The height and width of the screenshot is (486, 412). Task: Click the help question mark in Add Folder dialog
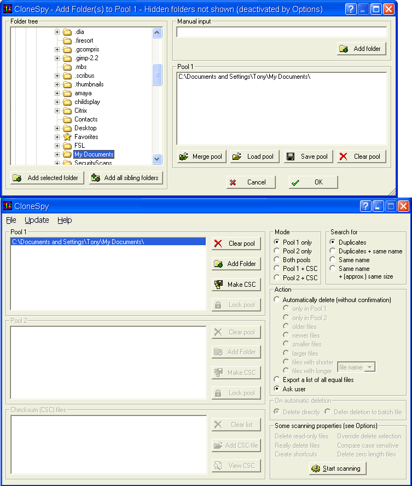click(351, 9)
